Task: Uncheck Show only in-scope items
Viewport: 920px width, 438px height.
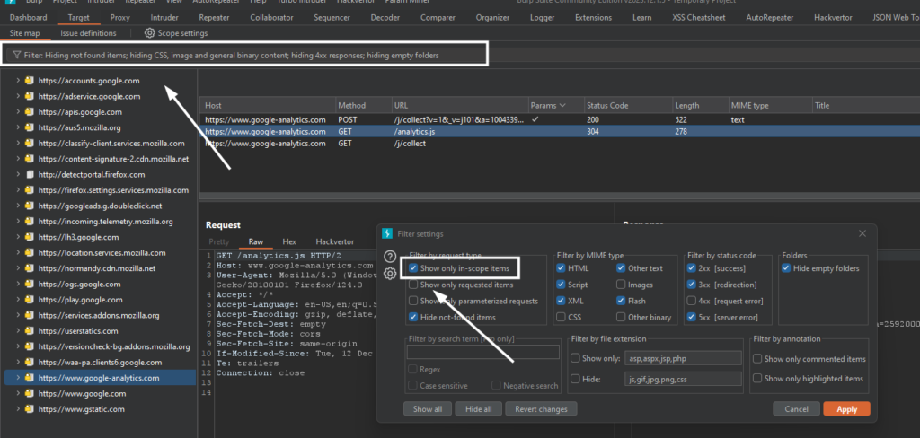Action: (413, 268)
